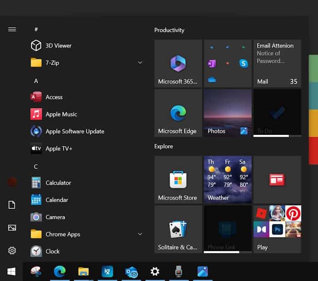The height and width of the screenshot is (281, 318).
Task: Launch Apple Software Update
Action: 87,131
